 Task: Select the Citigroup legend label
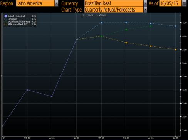[x=12, y=19]
